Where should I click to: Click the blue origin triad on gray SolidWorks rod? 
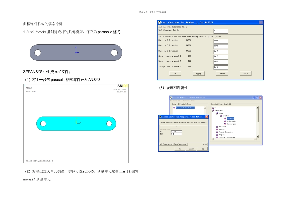pyautogui.click(x=77, y=50)
